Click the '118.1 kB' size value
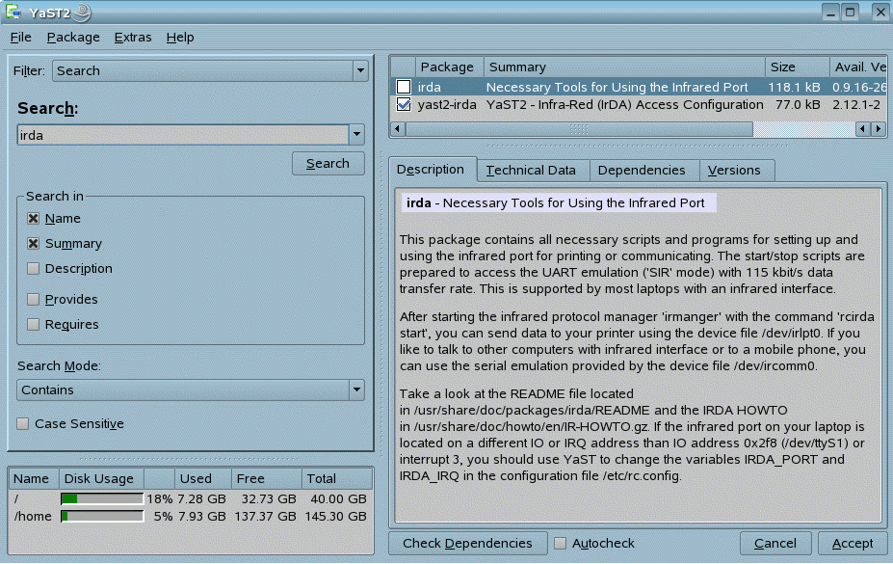The width and height of the screenshot is (893, 564). (795, 87)
